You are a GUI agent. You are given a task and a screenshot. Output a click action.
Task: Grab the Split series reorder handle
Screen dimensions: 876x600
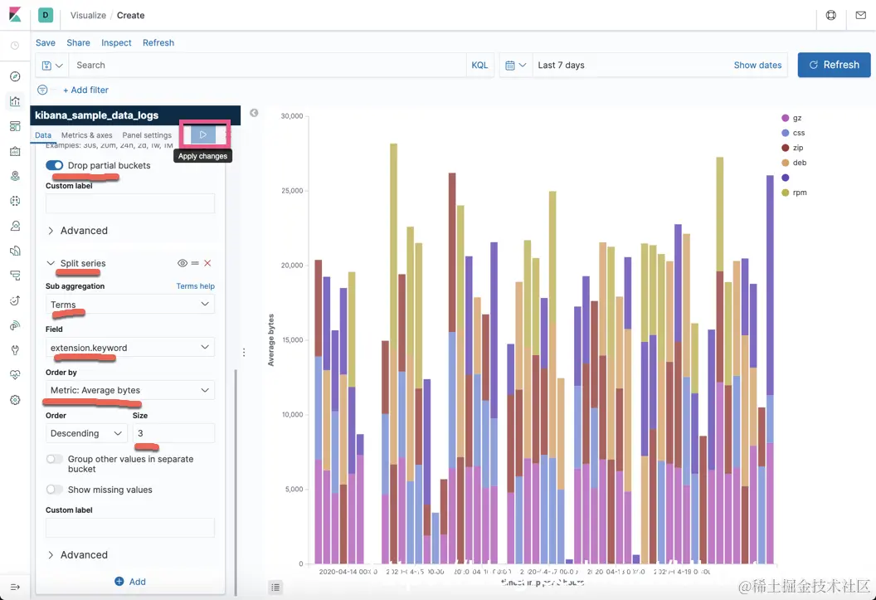coord(195,263)
